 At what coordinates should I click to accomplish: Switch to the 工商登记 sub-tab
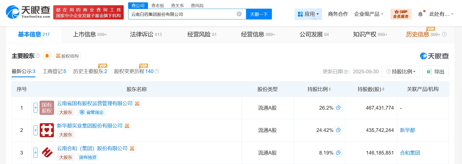[54, 71]
